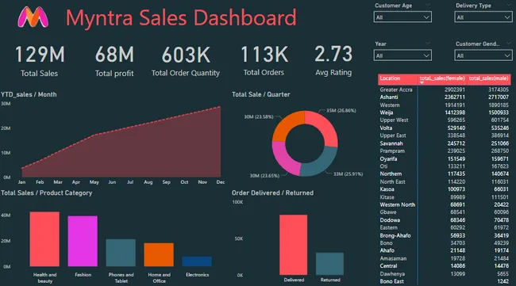
Task: Select the Weija location row
Action: click(445, 112)
